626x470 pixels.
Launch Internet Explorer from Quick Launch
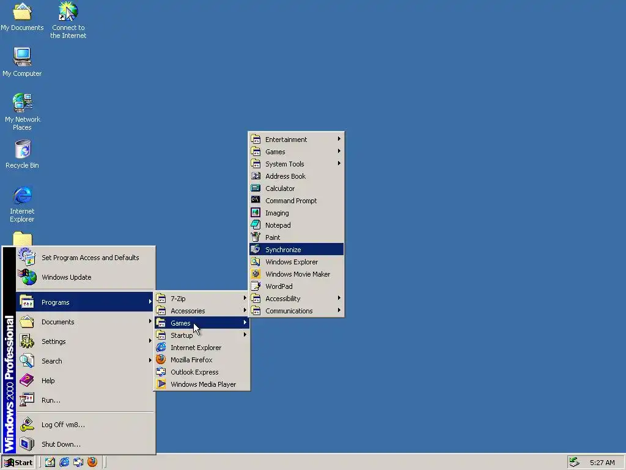pos(64,463)
